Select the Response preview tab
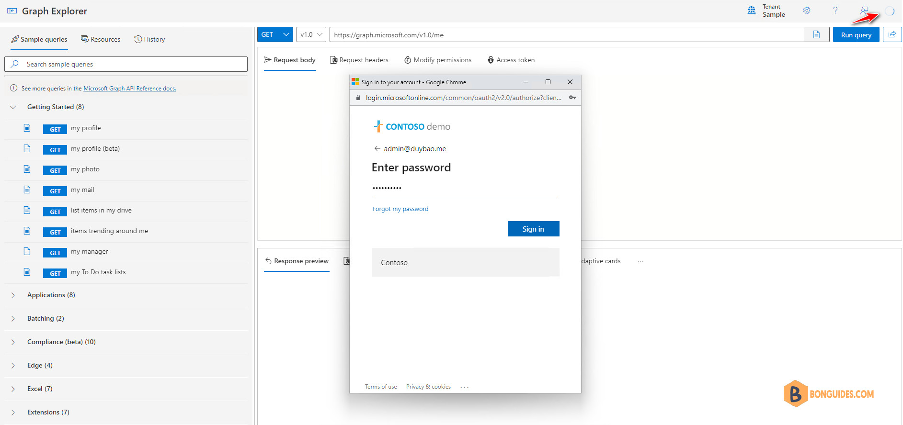Viewport: 903px width, 425px height. 297,261
